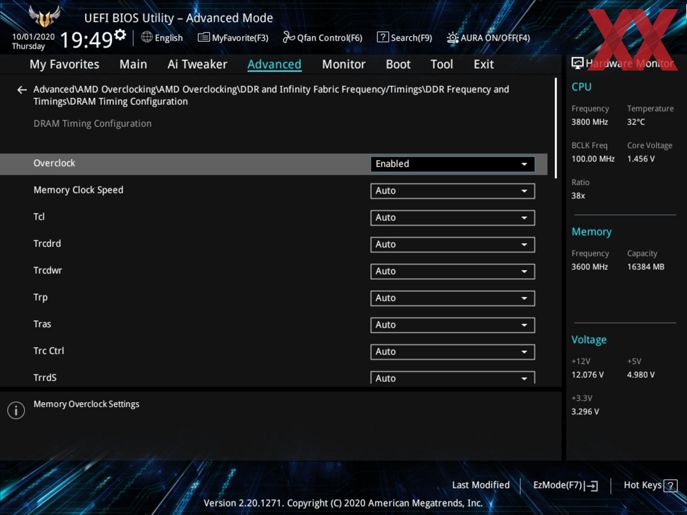The width and height of the screenshot is (687, 515).
Task: Click the back arrow in the breadcrumb
Action: tap(22, 90)
